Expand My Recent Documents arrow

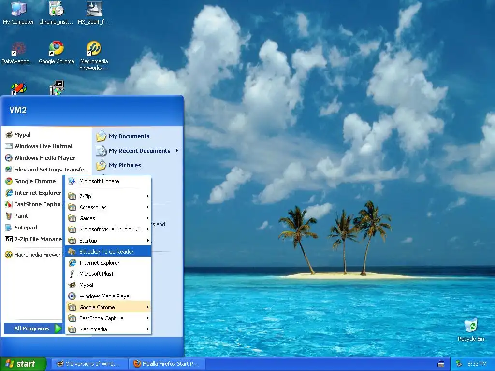tap(177, 151)
